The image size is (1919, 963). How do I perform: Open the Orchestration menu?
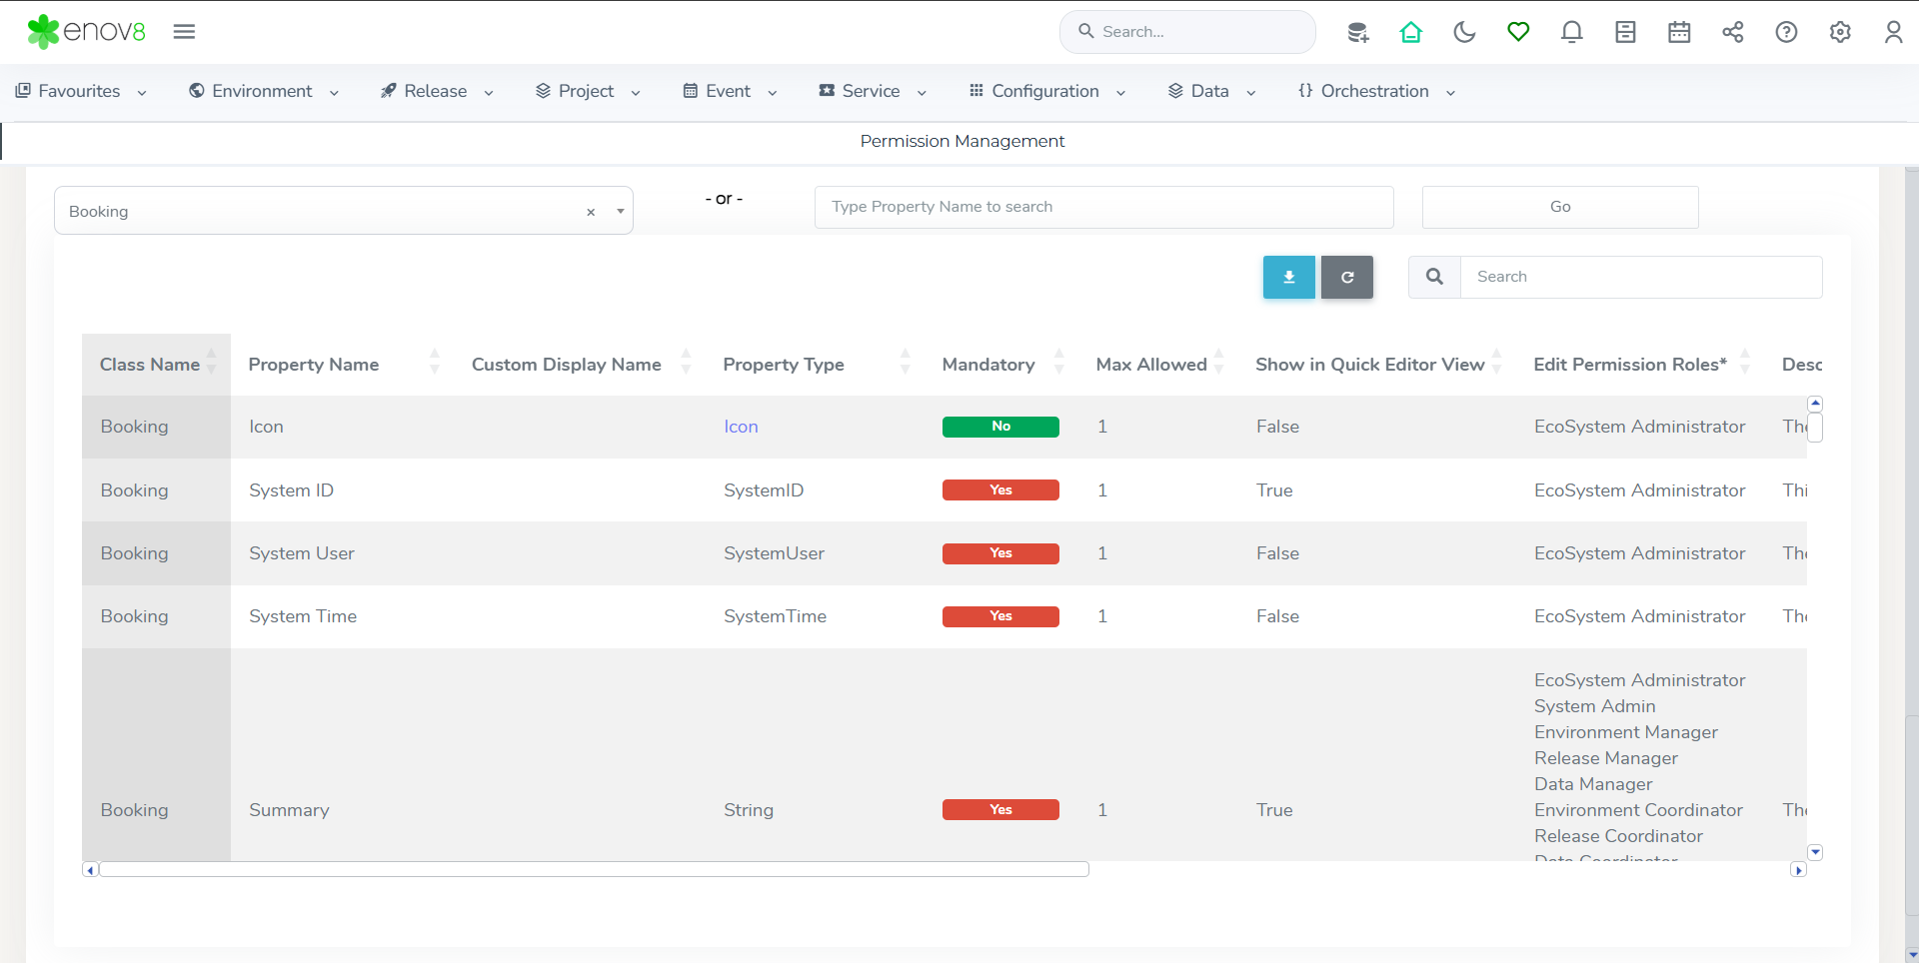click(x=1375, y=91)
